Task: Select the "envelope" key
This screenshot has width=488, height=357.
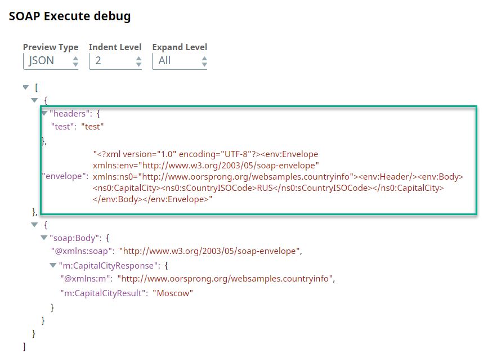Action: pyautogui.click(x=65, y=177)
